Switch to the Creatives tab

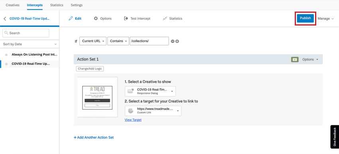click(x=12, y=5)
